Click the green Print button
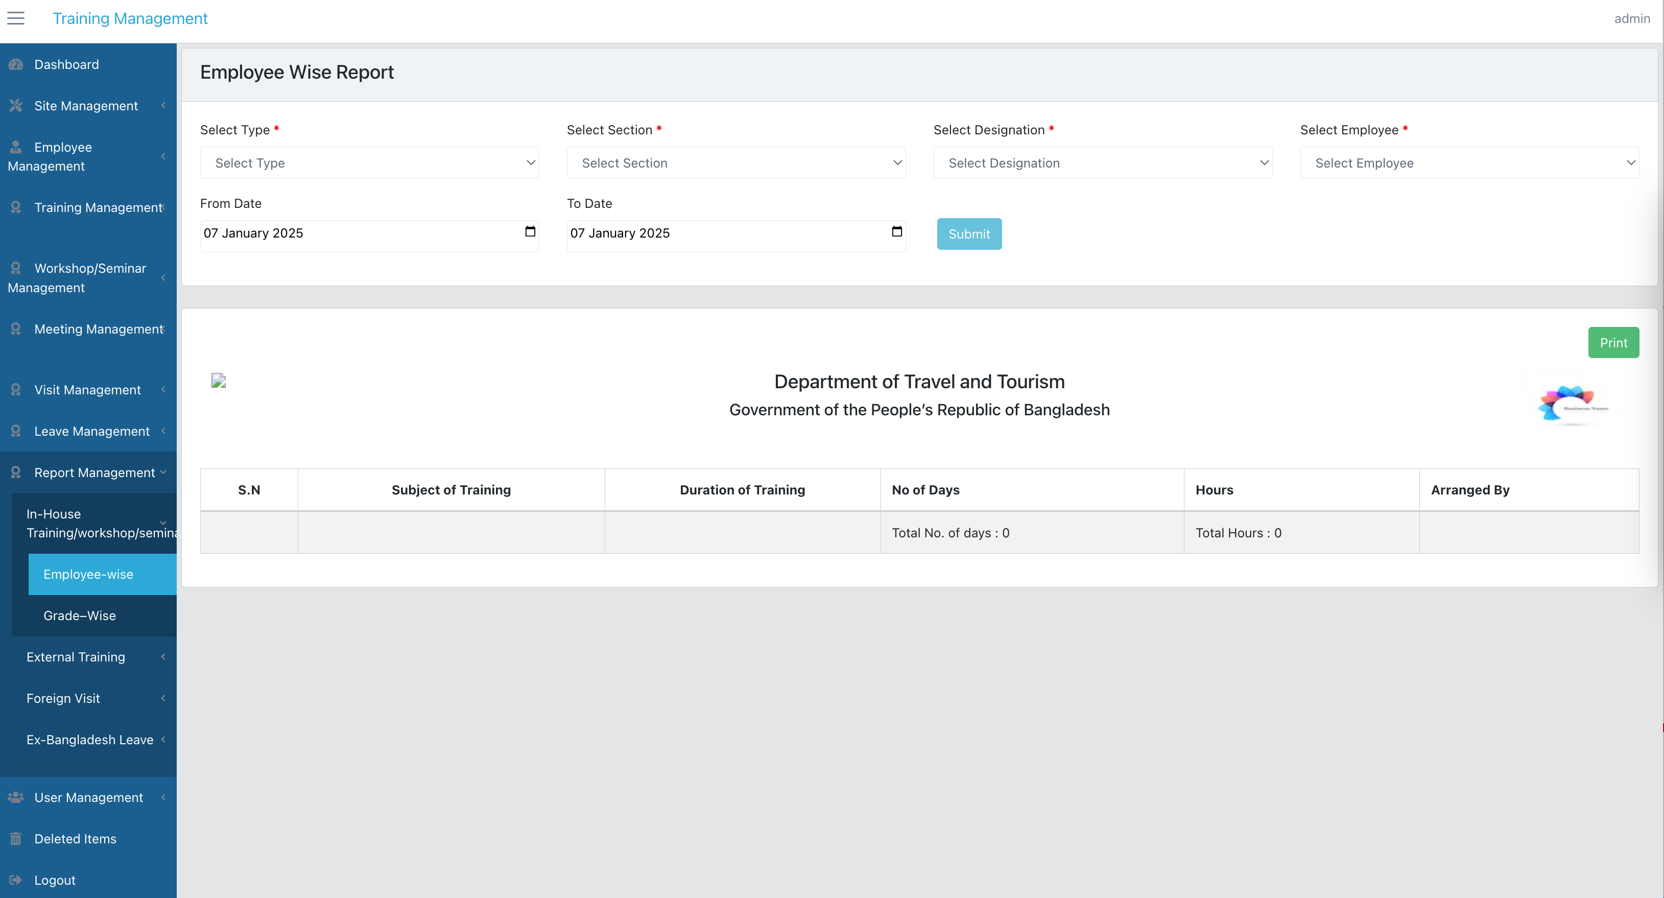 pos(1613,342)
